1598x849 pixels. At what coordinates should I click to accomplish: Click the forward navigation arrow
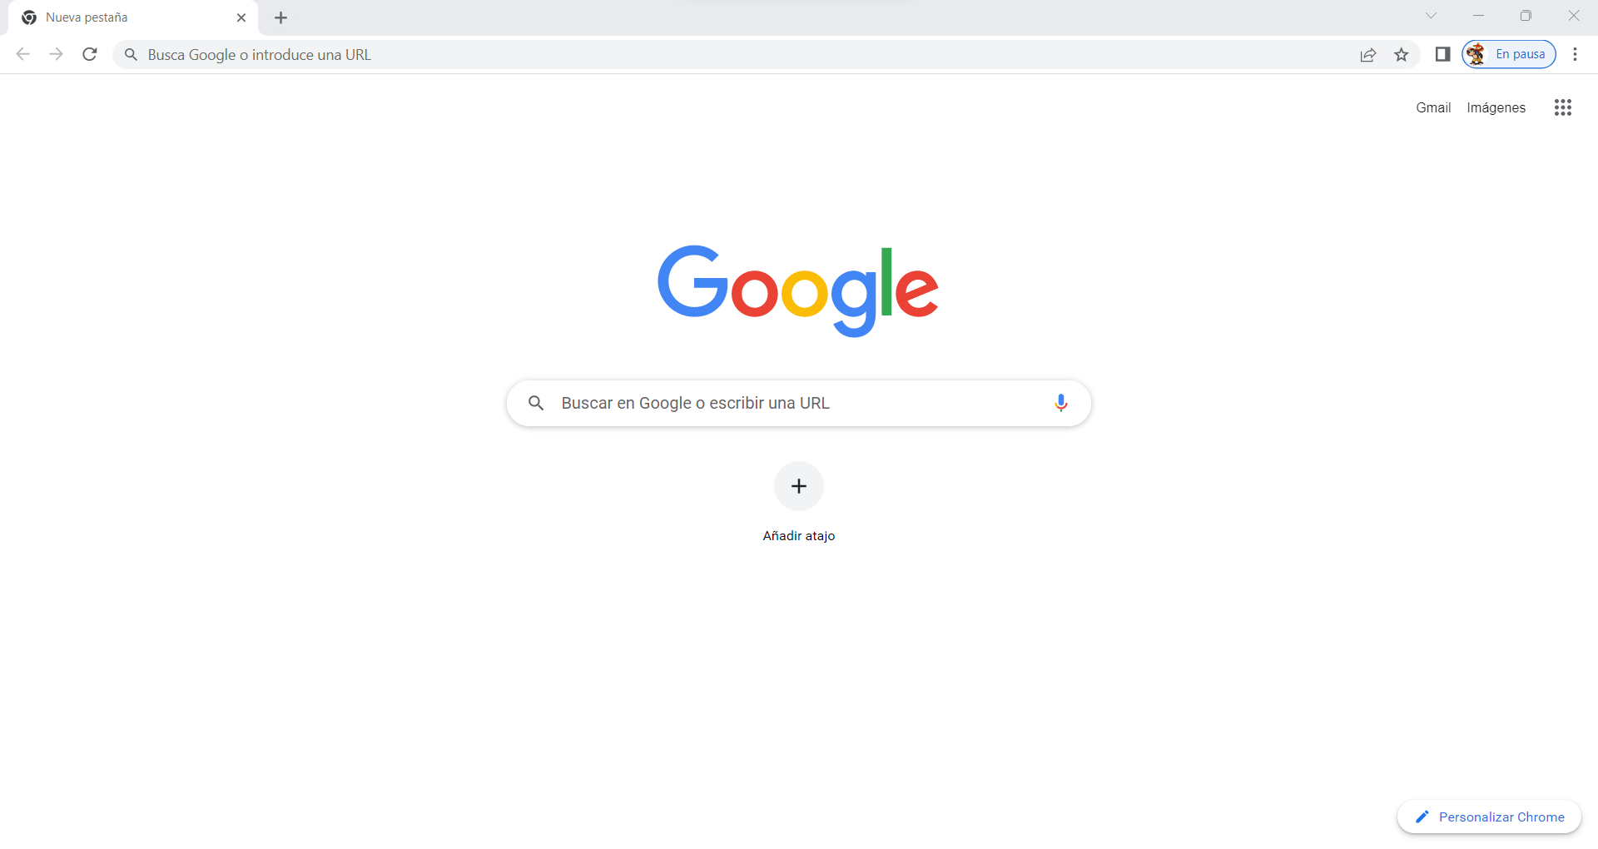56,54
